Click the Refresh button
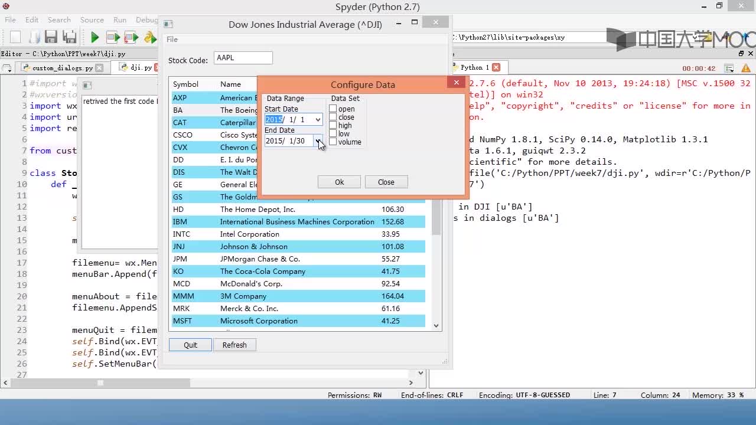The width and height of the screenshot is (756, 425). (234, 345)
